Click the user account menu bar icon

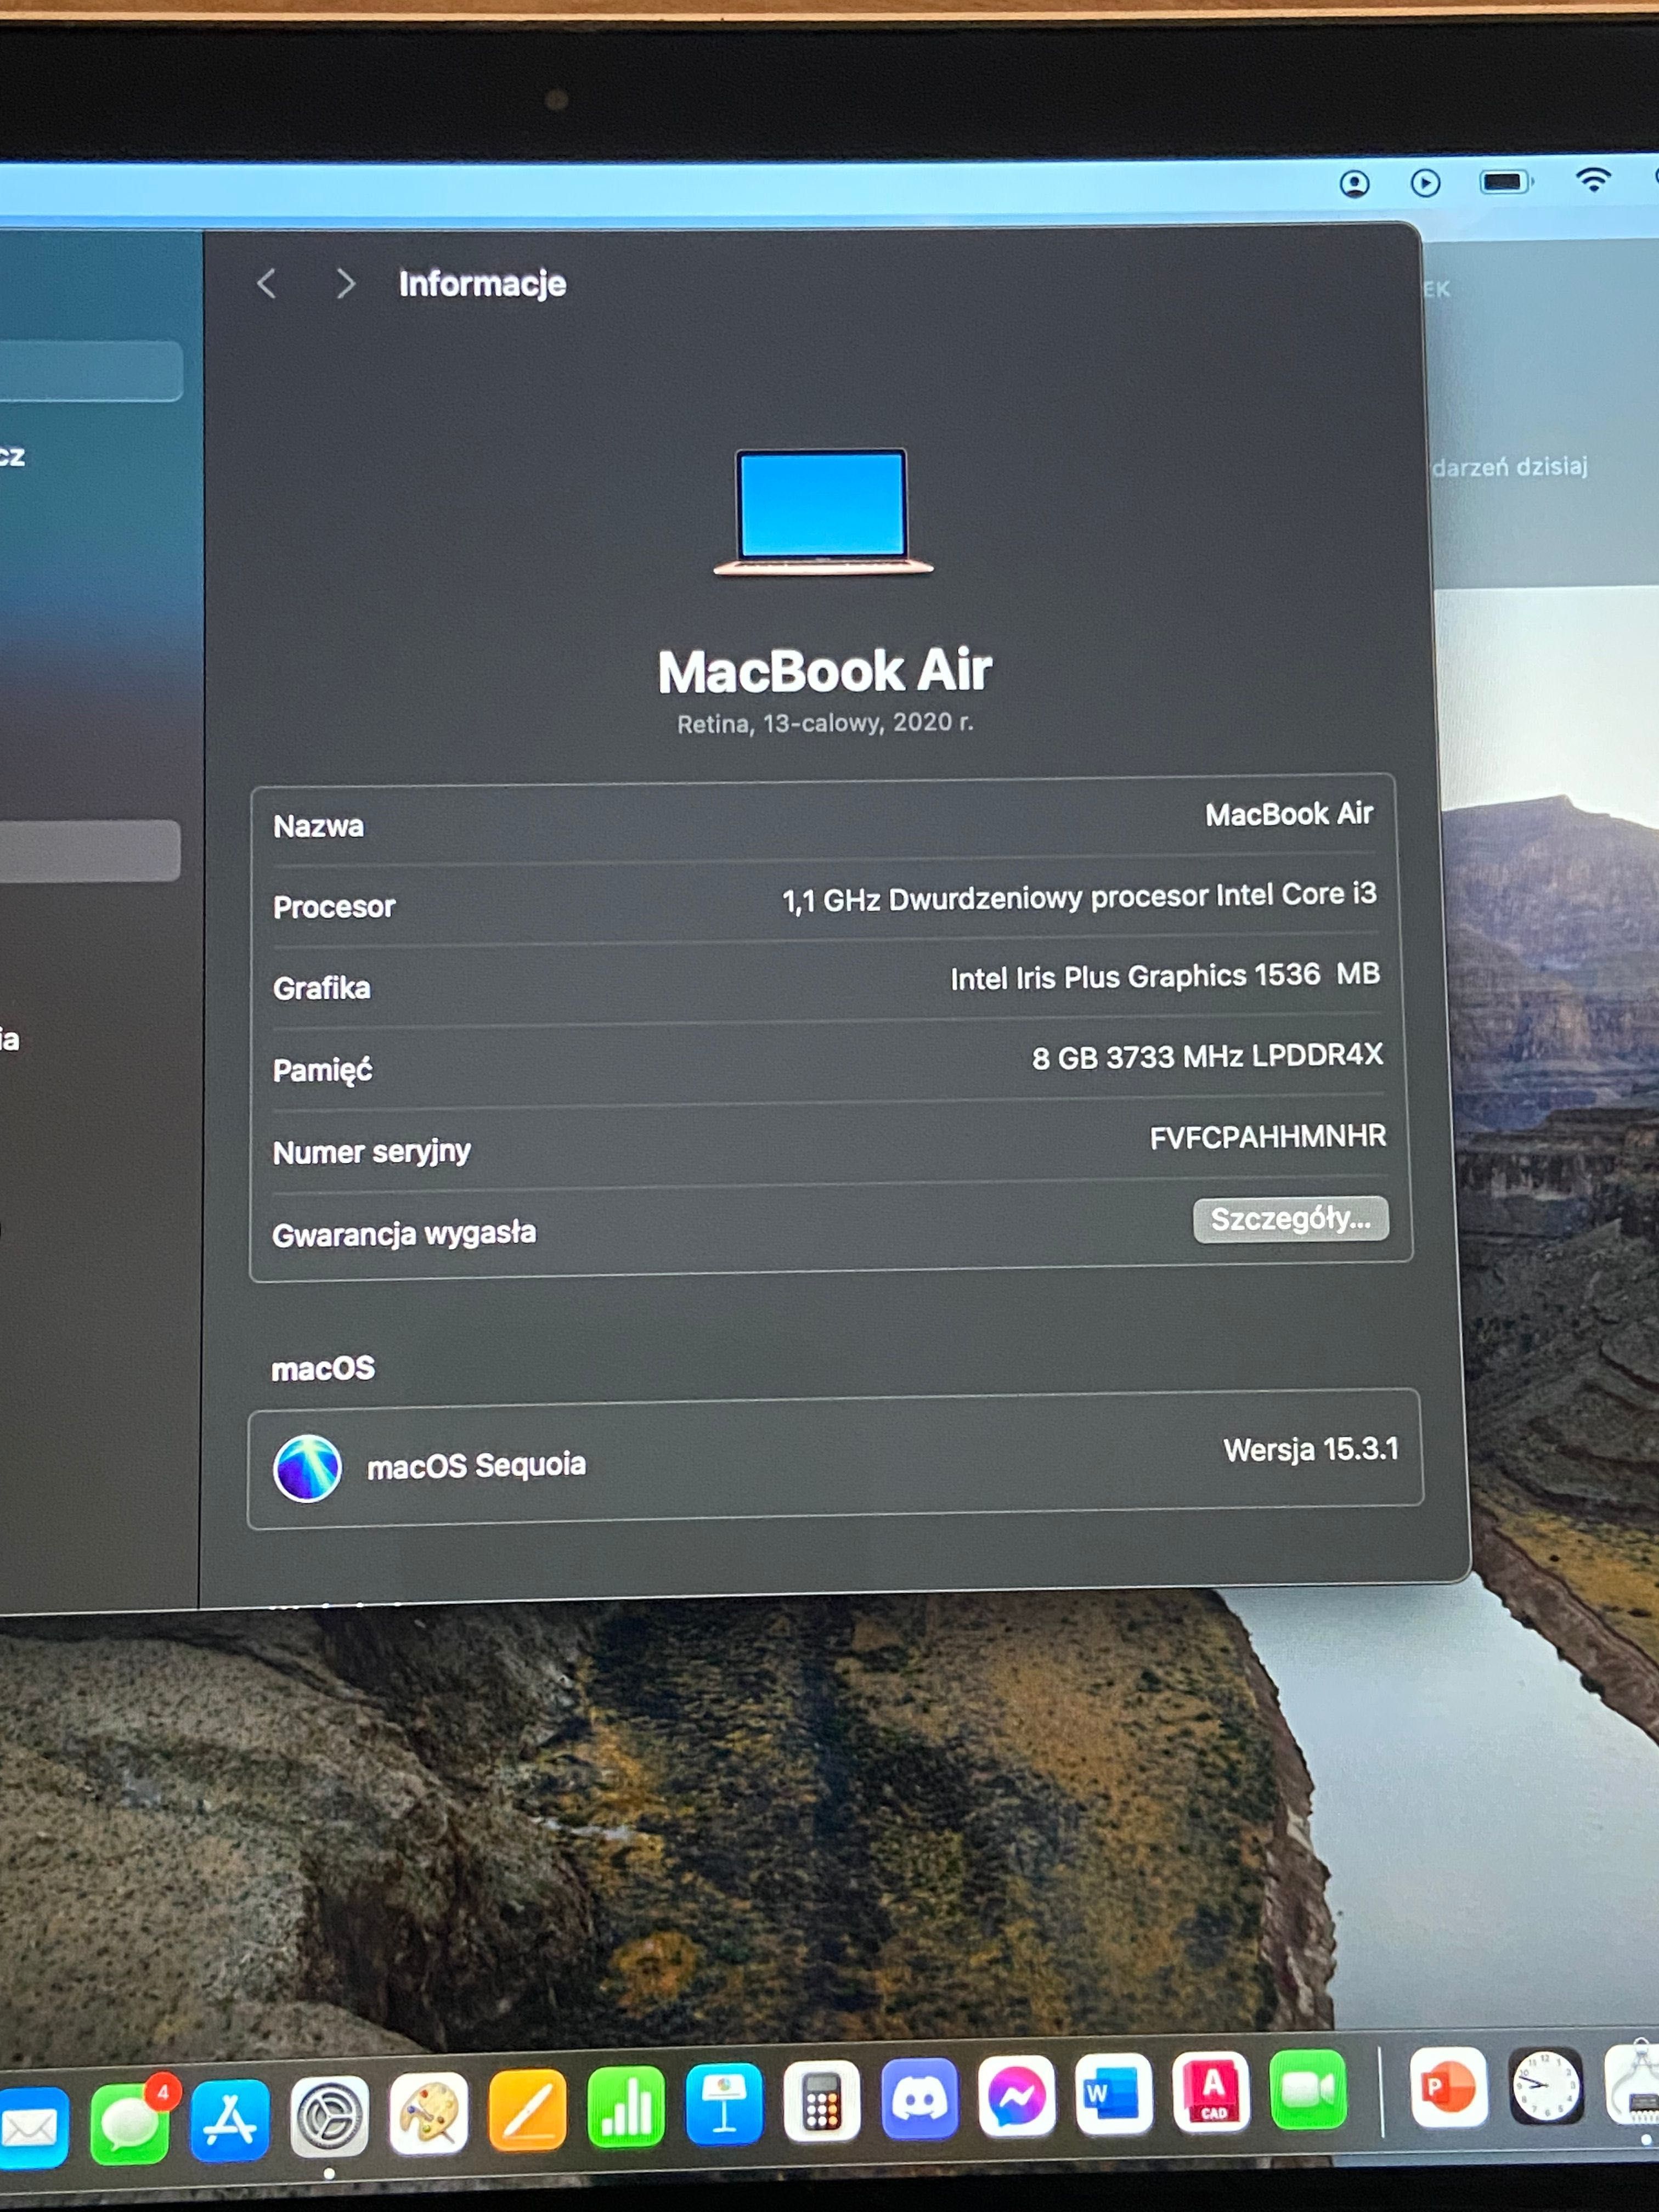tap(1354, 184)
